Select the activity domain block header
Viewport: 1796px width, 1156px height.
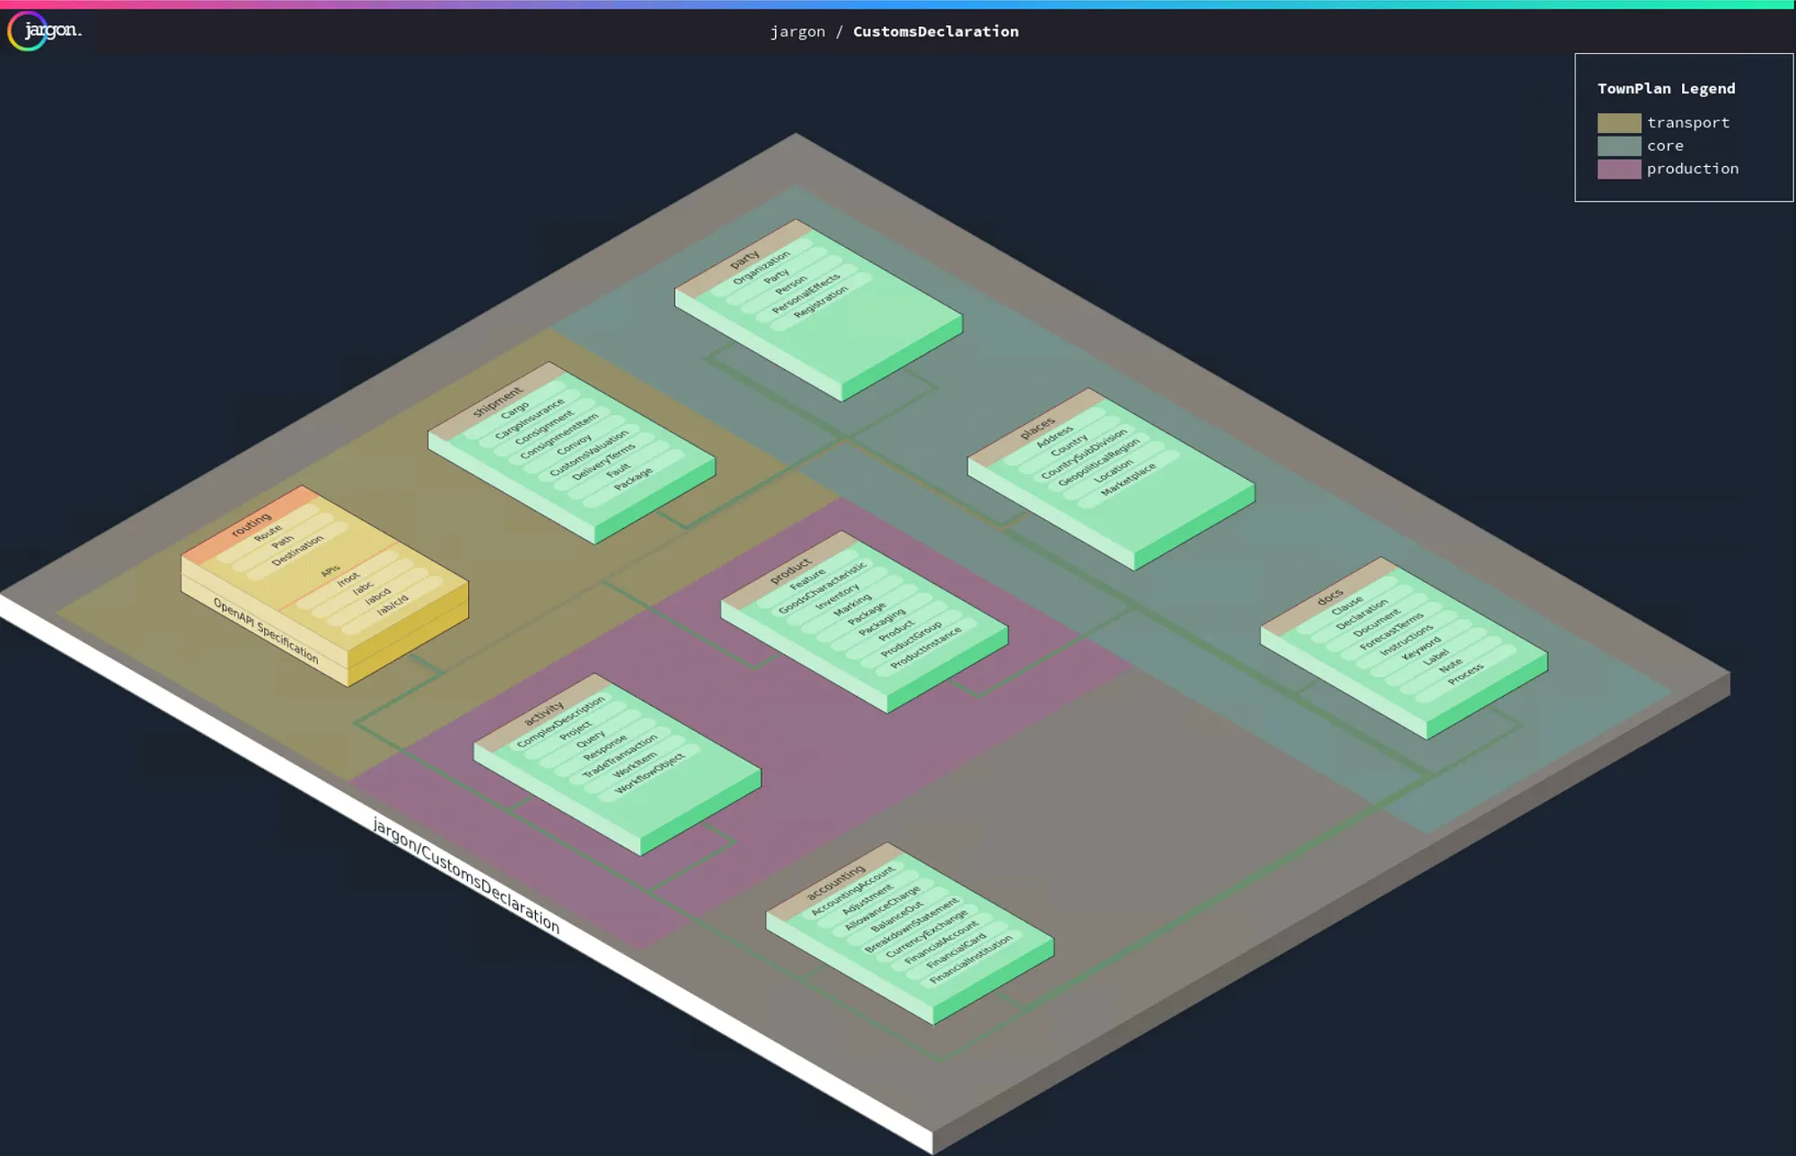click(543, 713)
